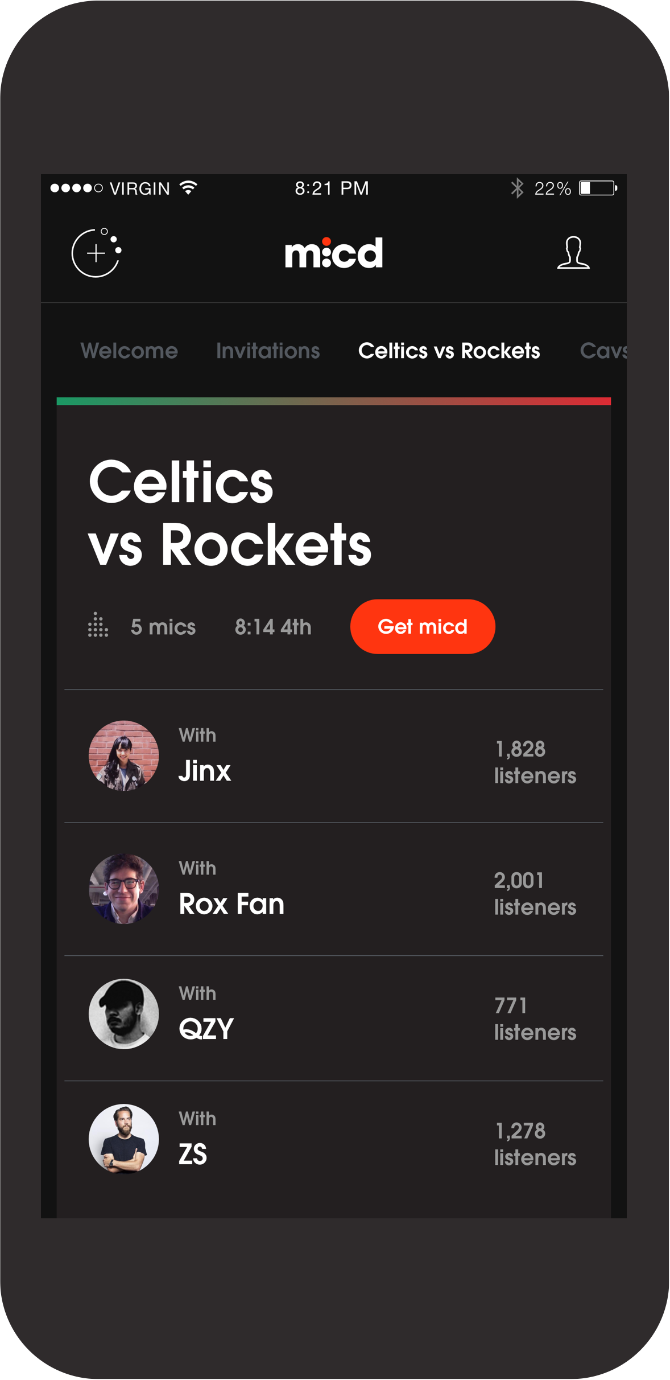Switch to the Welcome tab
The image size is (670, 1380).
[129, 351]
